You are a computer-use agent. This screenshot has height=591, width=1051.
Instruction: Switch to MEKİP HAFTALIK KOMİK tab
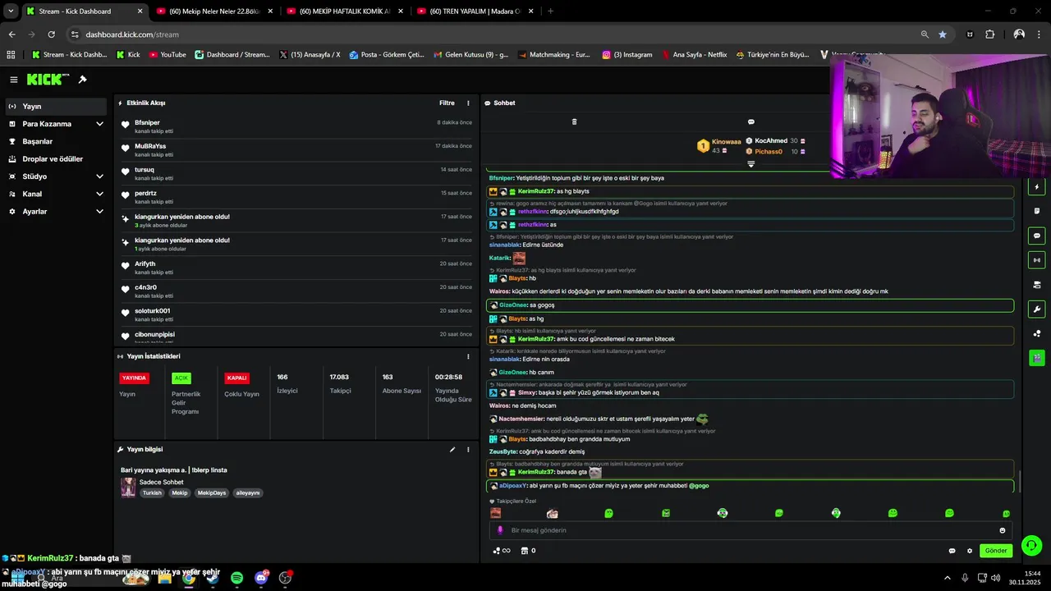point(345,11)
